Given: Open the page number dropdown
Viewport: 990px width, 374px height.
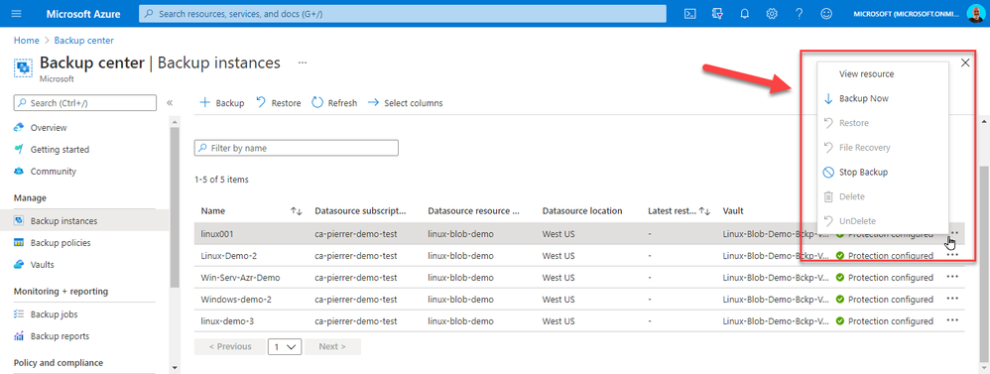Looking at the screenshot, I should (285, 346).
